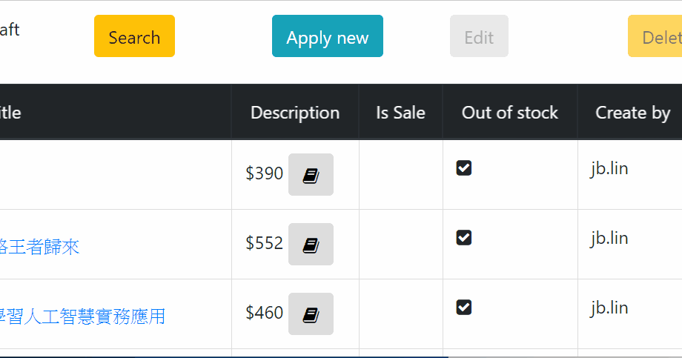Select the Is Sale column header

400,112
